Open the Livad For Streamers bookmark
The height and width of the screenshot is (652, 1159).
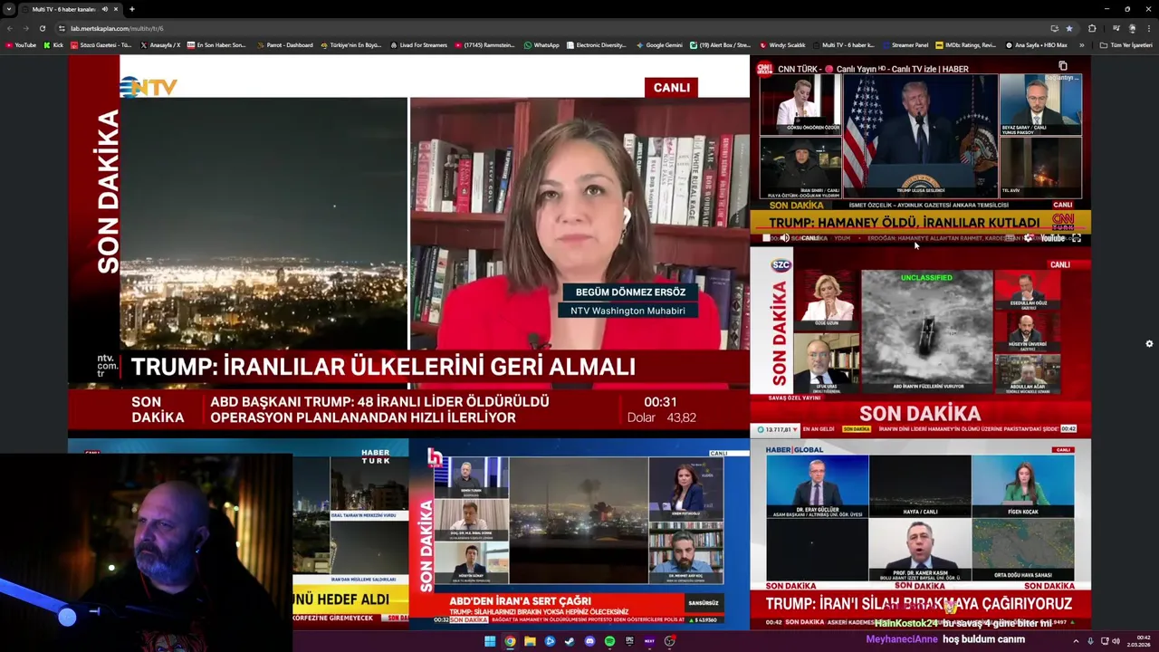tap(418, 44)
